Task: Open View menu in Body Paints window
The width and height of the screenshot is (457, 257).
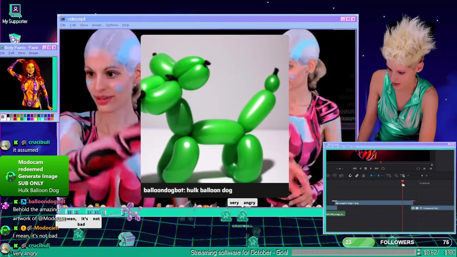Action: [22, 53]
